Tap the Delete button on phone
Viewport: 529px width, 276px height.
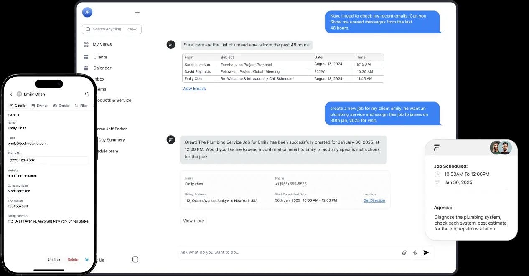click(x=73, y=260)
